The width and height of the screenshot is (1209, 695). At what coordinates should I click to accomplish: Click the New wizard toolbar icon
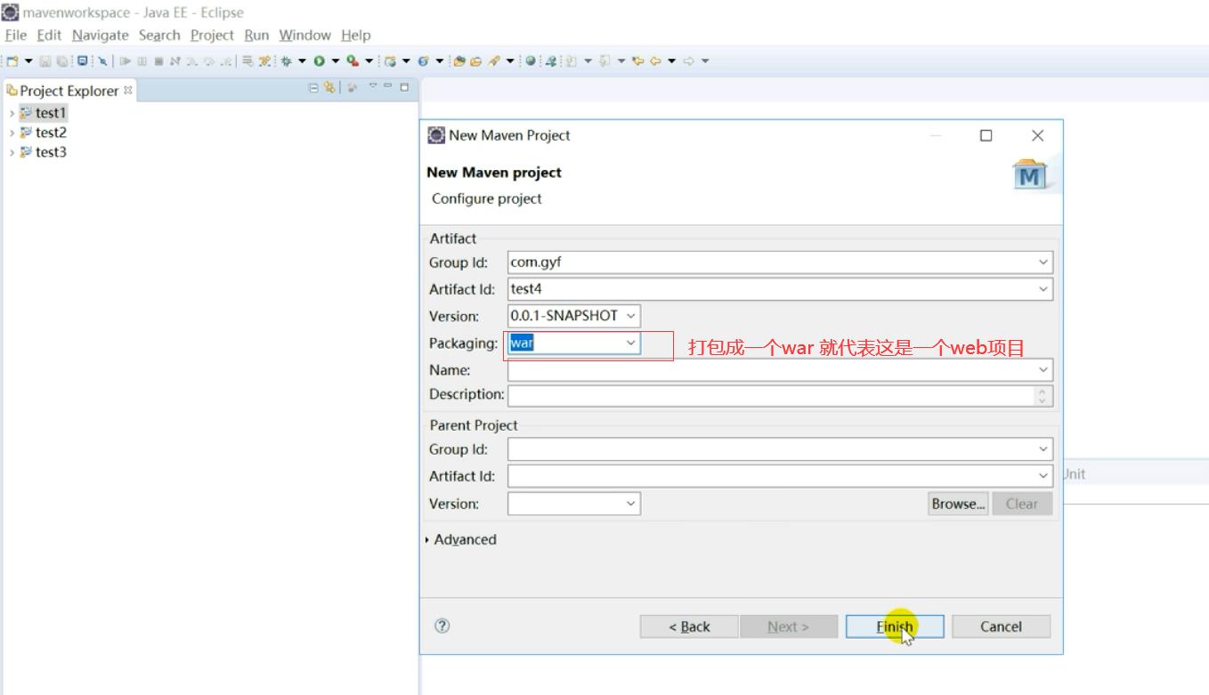[12, 61]
